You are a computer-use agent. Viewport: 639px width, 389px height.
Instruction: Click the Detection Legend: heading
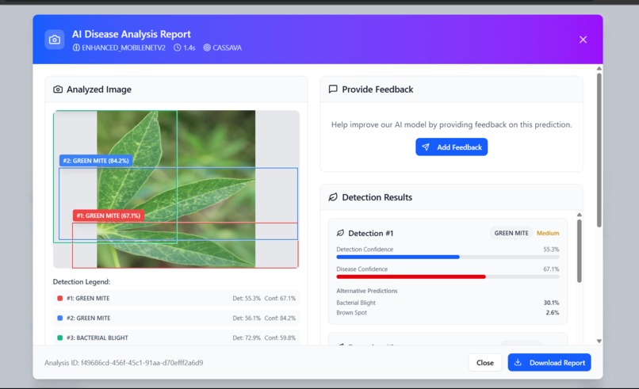coord(82,281)
